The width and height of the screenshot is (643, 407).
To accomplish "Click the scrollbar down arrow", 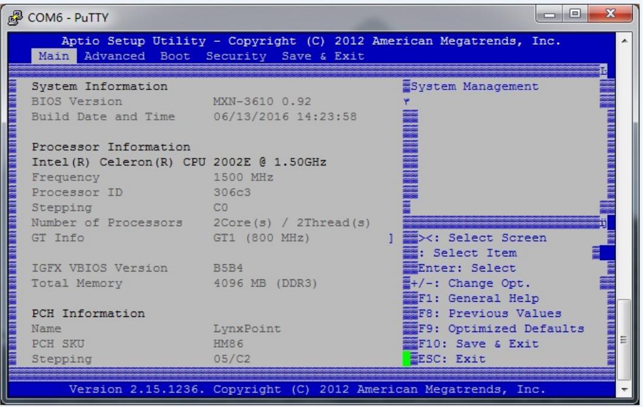I will pos(624,389).
